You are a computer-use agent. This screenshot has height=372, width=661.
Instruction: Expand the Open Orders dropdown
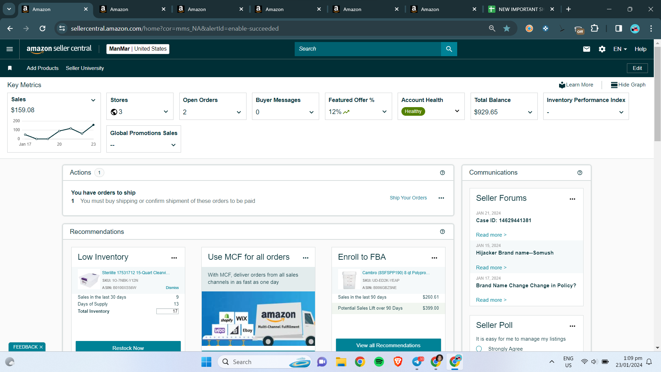(x=239, y=112)
